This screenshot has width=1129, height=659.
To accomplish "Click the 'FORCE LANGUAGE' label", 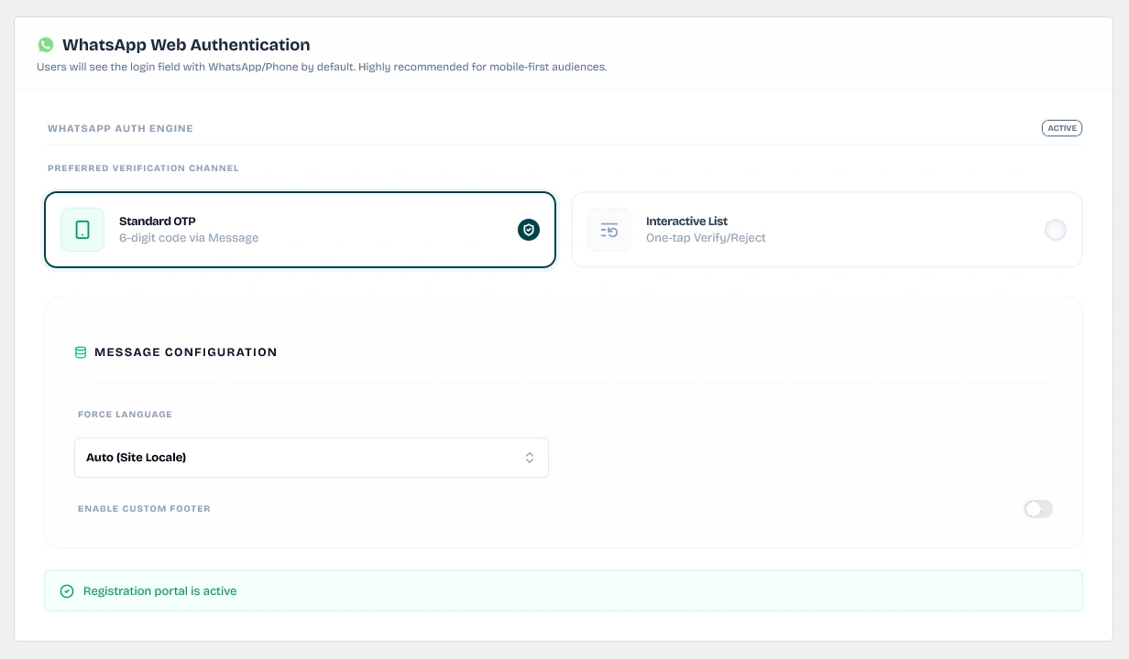I will tap(125, 415).
